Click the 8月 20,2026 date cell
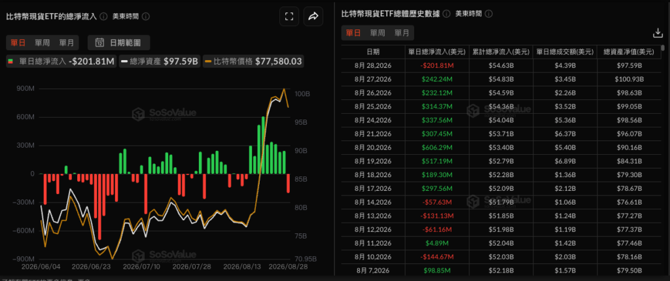Image resolution: width=670 pixels, height=281 pixels. point(372,147)
